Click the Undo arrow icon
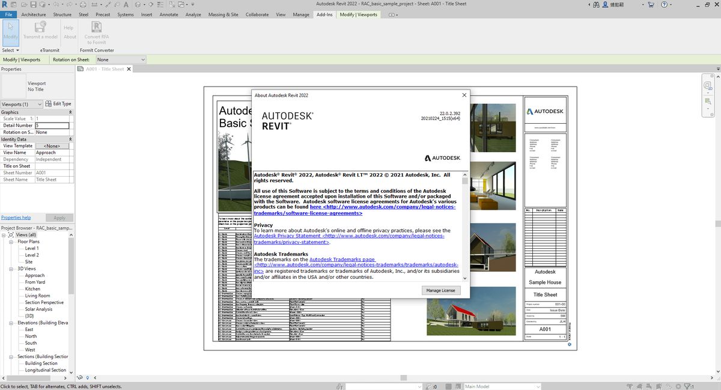This screenshot has height=390, width=721. click(x=56, y=4)
